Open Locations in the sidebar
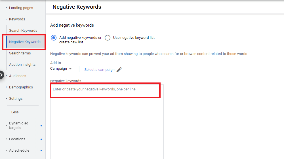The width and height of the screenshot is (284, 159). 17,139
